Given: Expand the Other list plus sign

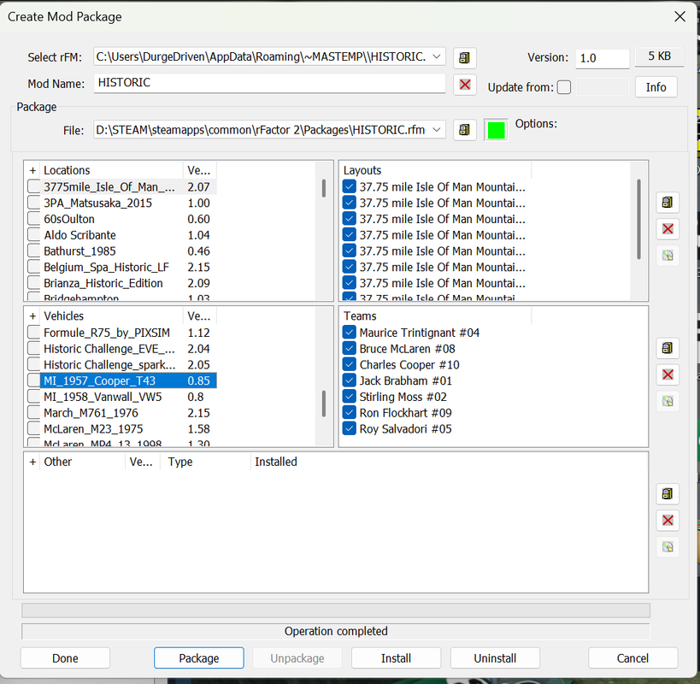Looking at the screenshot, I should point(32,462).
